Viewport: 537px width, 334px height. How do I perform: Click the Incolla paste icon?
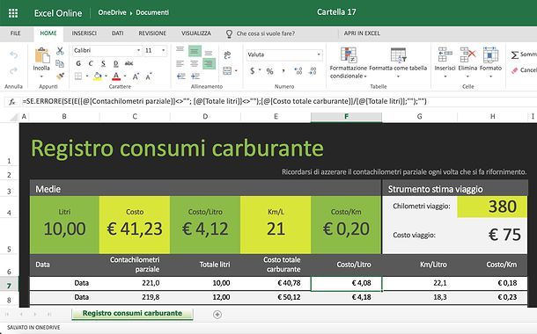[41, 55]
